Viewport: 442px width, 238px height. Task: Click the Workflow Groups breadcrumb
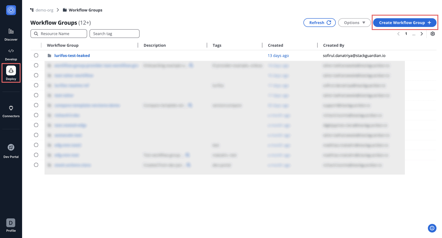(x=86, y=10)
